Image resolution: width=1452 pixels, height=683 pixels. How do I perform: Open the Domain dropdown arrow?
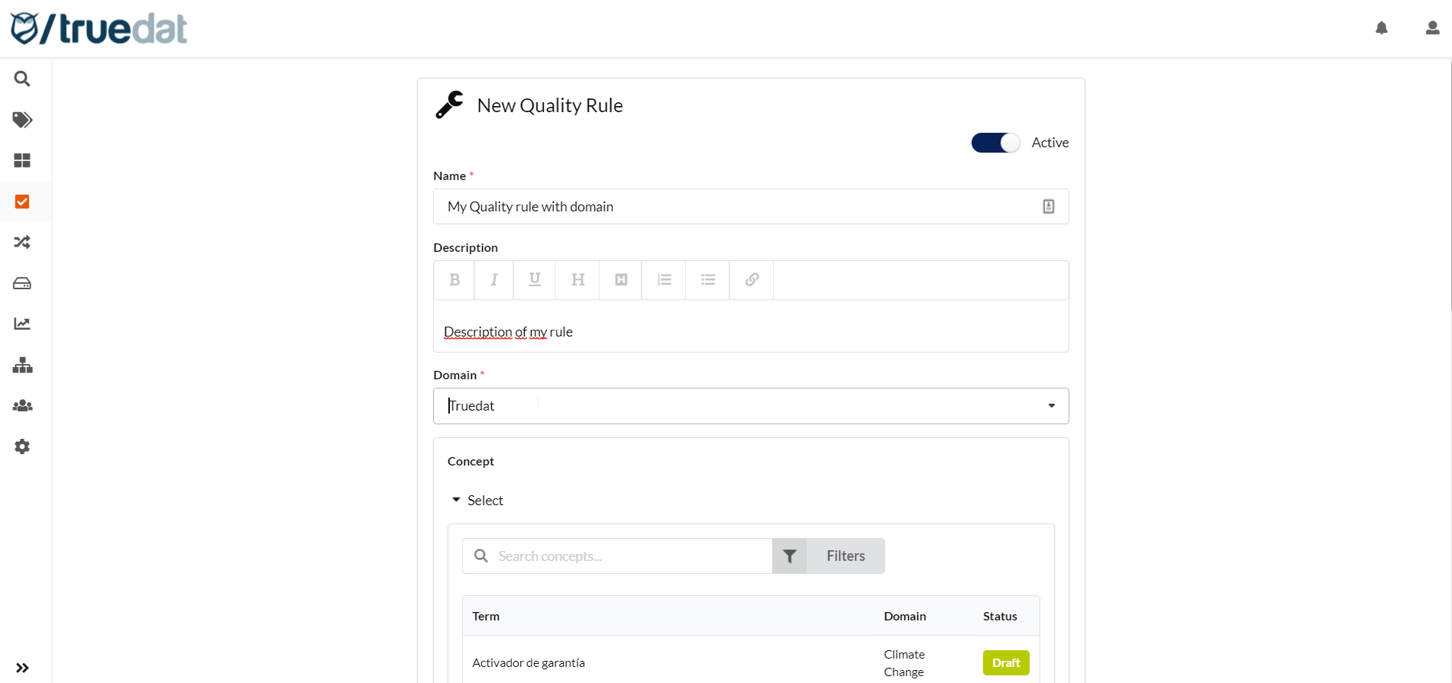[1051, 406]
